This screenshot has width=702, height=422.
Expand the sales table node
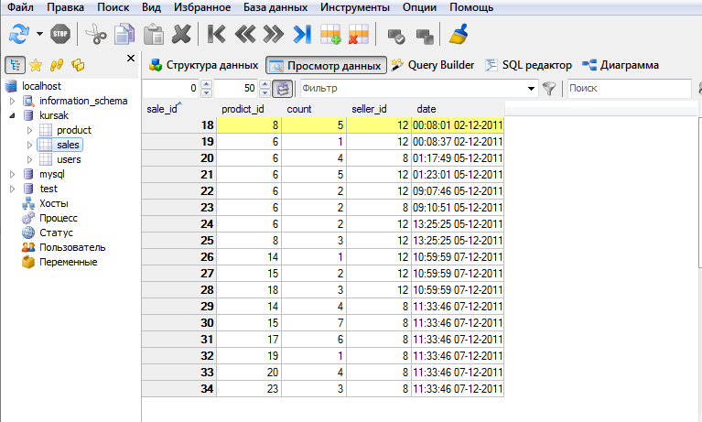click(29, 146)
